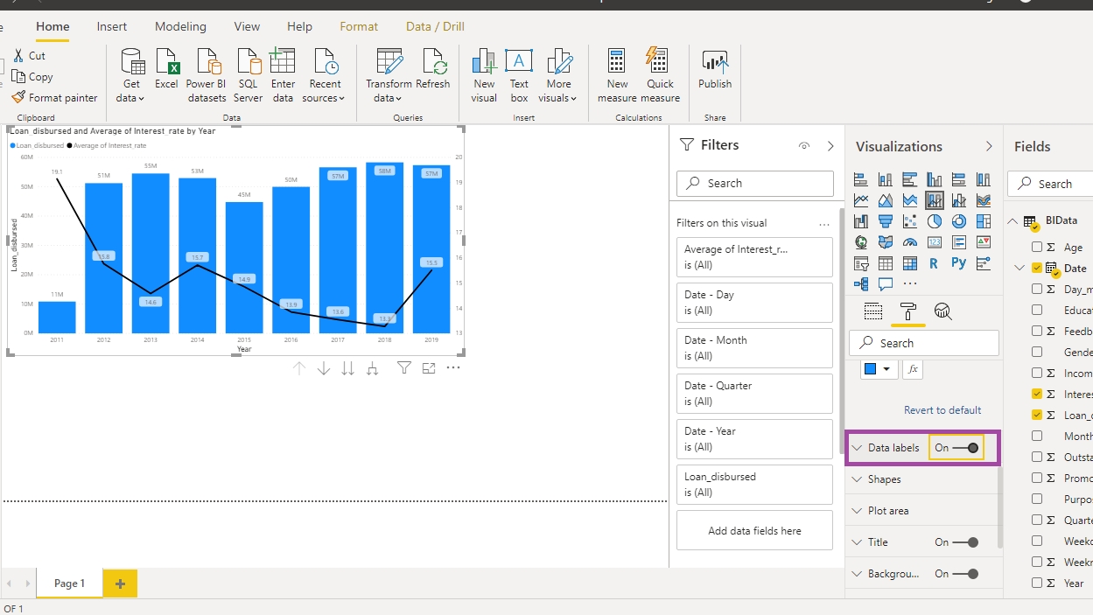The width and height of the screenshot is (1093, 615).
Task: Expand the Shapes section
Action: click(884, 479)
